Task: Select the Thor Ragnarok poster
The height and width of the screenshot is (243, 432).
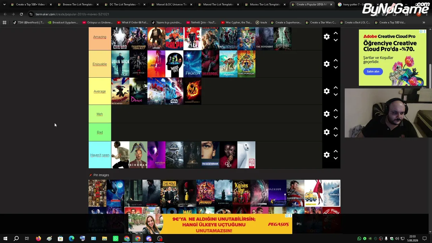Action: coord(246,64)
